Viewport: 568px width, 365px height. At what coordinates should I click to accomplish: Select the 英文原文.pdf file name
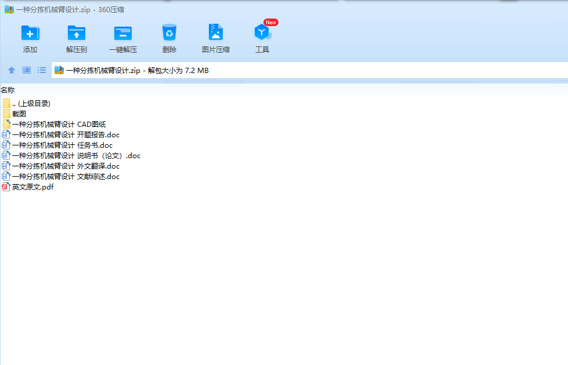pyautogui.click(x=32, y=187)
